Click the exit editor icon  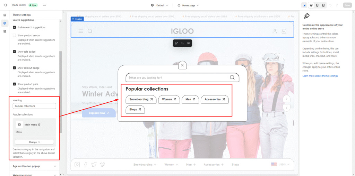5,5
